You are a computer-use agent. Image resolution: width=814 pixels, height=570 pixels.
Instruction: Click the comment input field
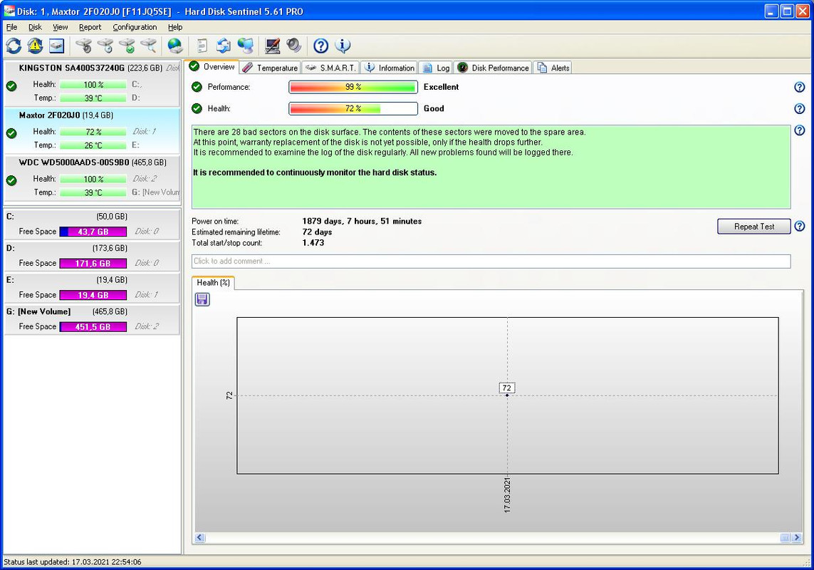pyautogui.click(x=491, y=261)
